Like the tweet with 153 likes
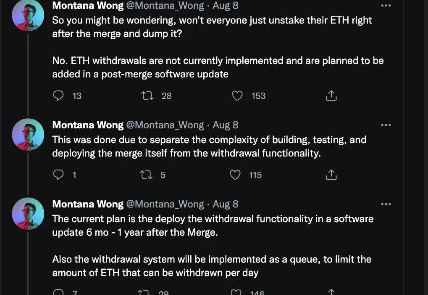Viewport: 428px width, 295px height. (237, 96)
